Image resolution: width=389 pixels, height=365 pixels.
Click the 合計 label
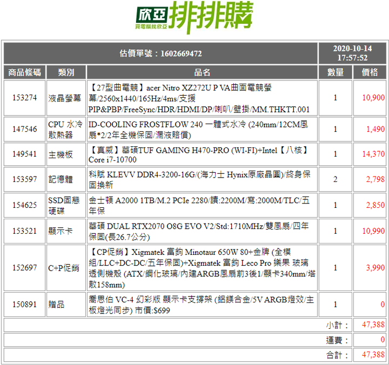337,355
